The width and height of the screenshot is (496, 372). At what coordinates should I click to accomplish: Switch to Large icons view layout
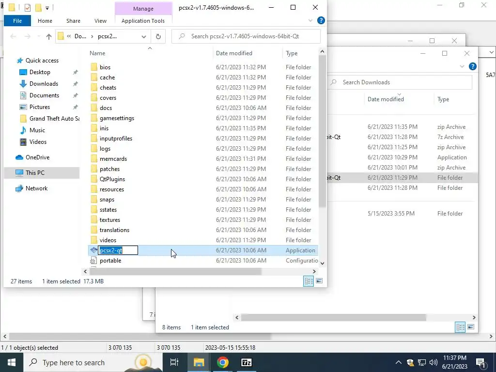point(319,281)
